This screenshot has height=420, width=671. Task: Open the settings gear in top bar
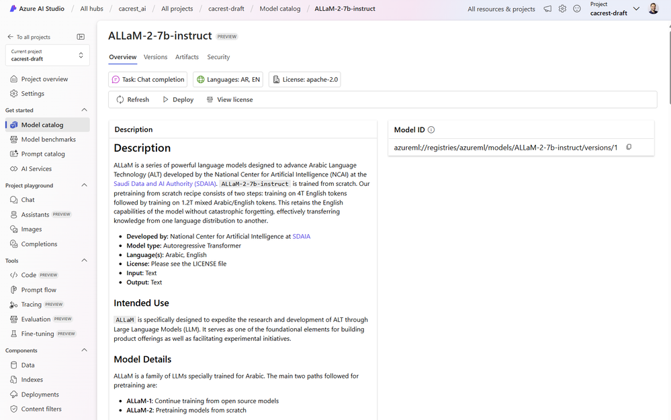[x=562, y=9]
